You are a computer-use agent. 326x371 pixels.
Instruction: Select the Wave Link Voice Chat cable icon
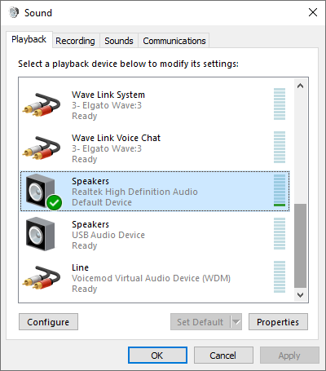tap(42, 148)
